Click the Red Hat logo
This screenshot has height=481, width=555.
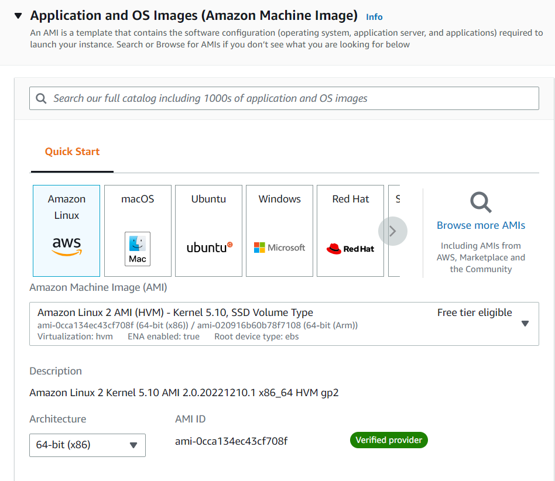point(350,249)
